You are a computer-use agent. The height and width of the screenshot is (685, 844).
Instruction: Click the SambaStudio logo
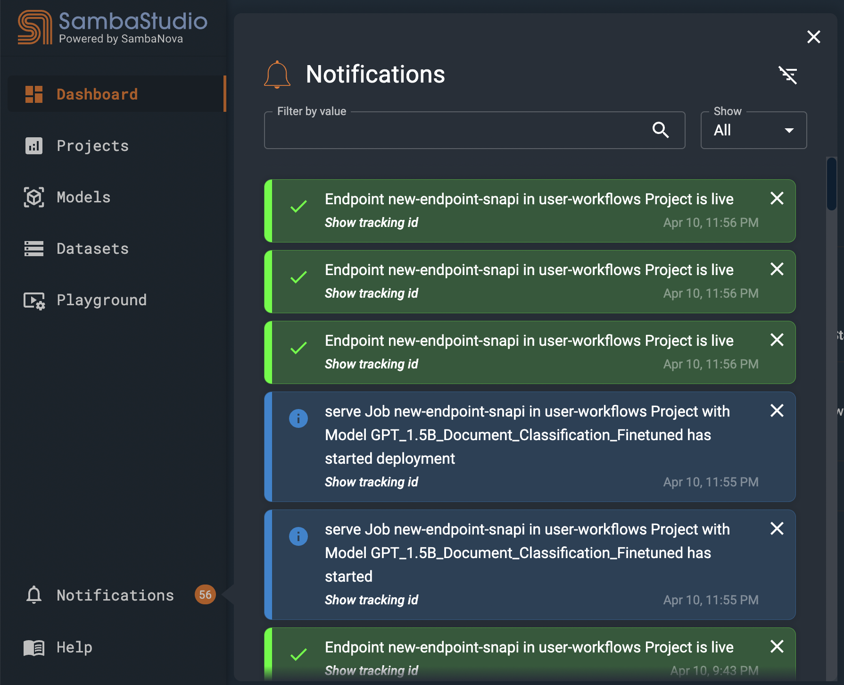pyautogui.click(x=112, y=27)
